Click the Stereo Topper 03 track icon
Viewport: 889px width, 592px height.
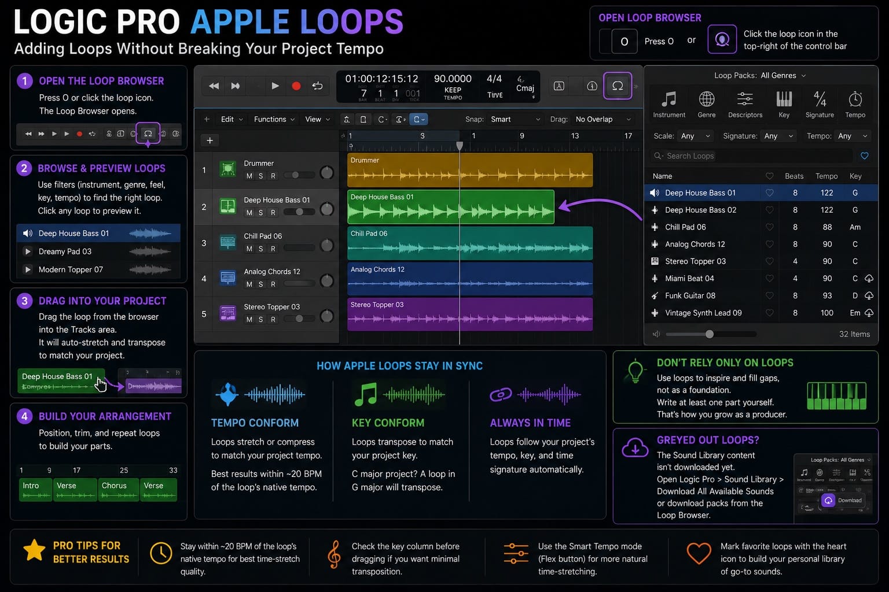227,313
